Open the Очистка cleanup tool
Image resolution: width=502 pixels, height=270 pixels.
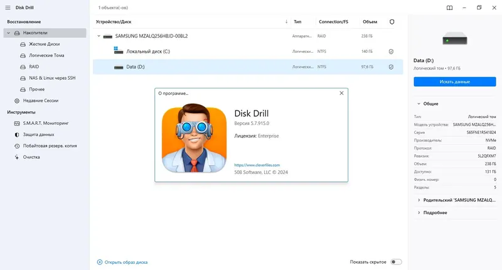[x=31, y=157]
